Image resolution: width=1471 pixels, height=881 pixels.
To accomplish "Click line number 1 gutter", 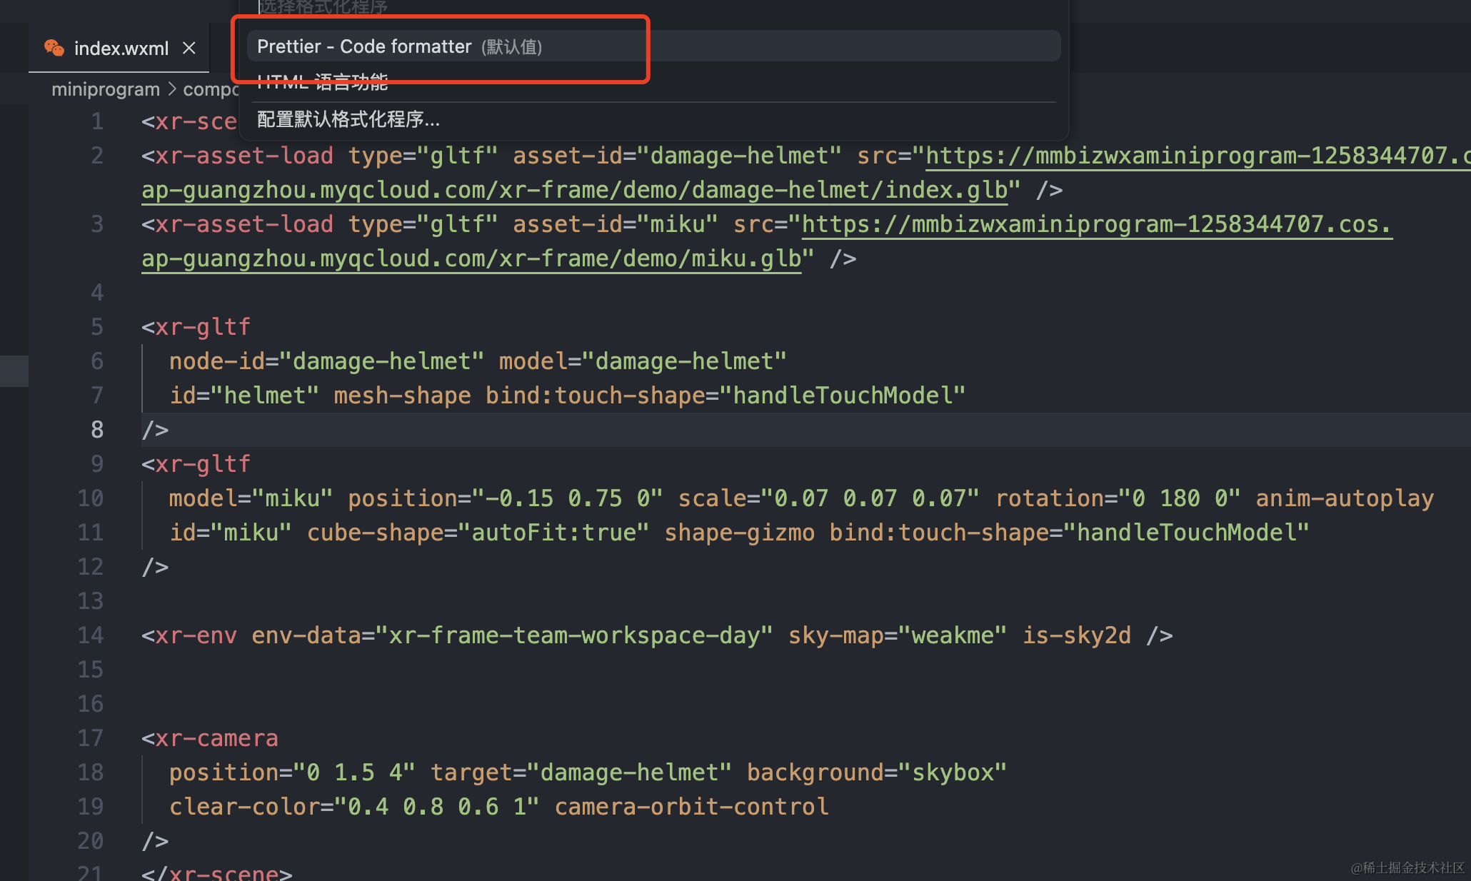I will (x=97, y=121).
